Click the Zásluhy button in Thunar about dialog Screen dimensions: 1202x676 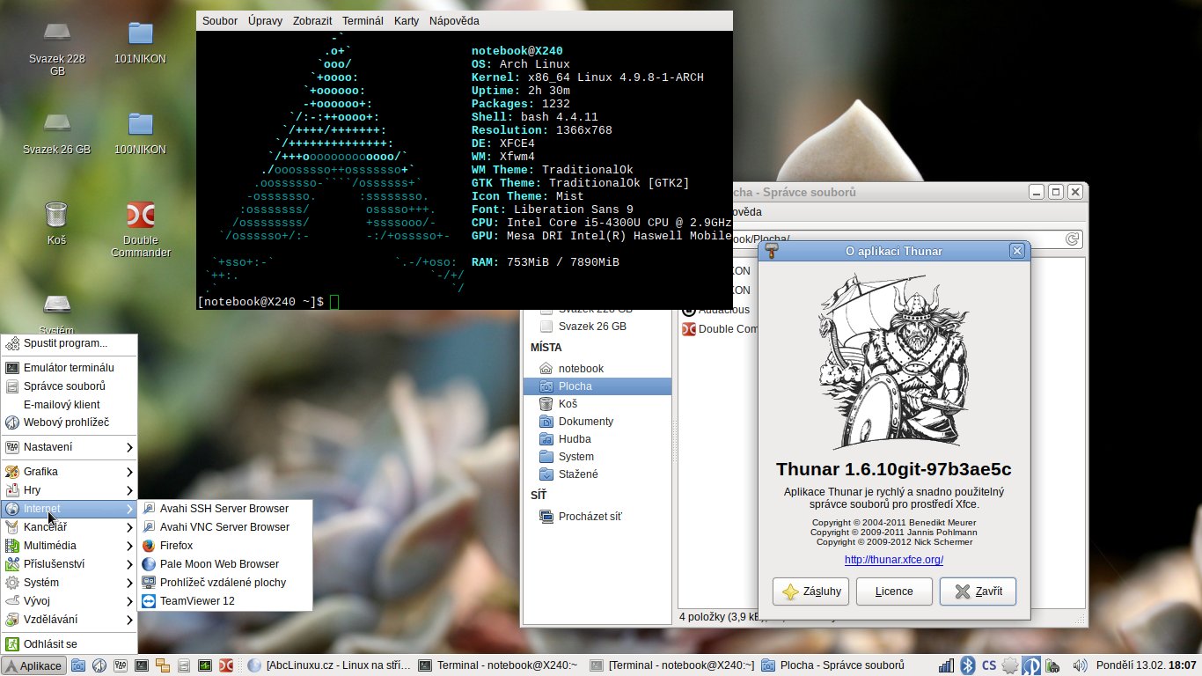click(810, 591)
